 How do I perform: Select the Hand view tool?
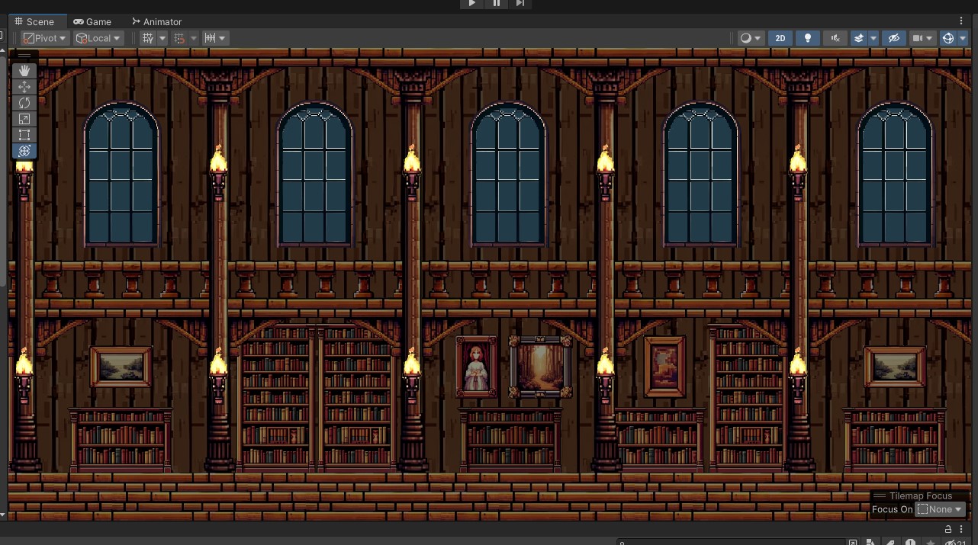(24, 71)
